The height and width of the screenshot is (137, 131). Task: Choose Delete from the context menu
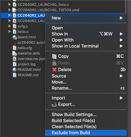tap(86, 69)
